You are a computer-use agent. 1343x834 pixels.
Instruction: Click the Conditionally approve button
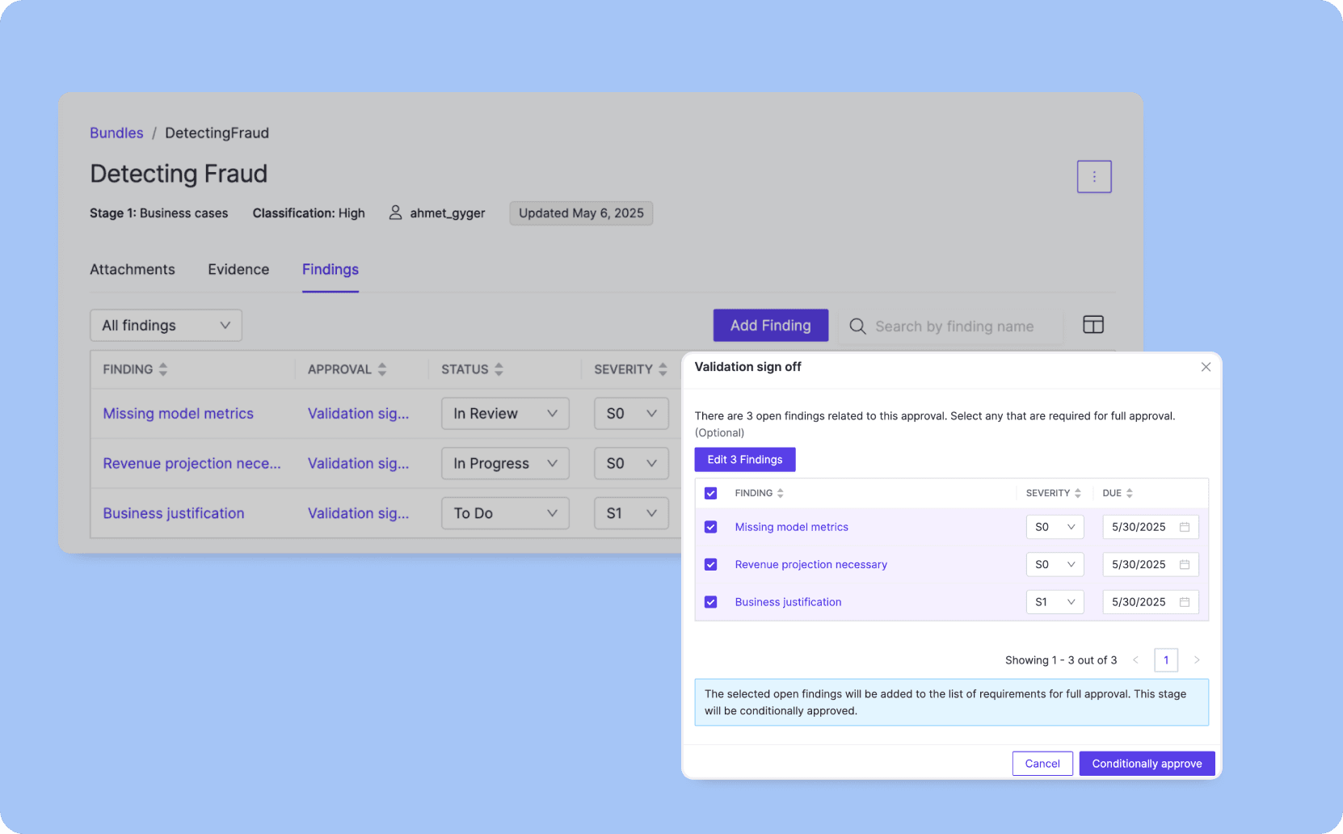click(x=1146, y=763)
